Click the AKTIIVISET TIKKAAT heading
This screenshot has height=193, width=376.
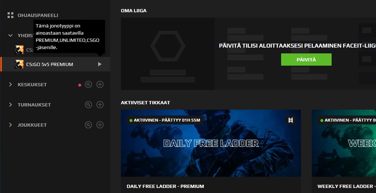click(145, 102)
